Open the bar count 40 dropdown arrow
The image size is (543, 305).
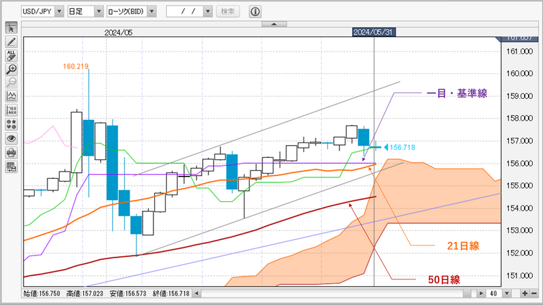coord(506,293)
